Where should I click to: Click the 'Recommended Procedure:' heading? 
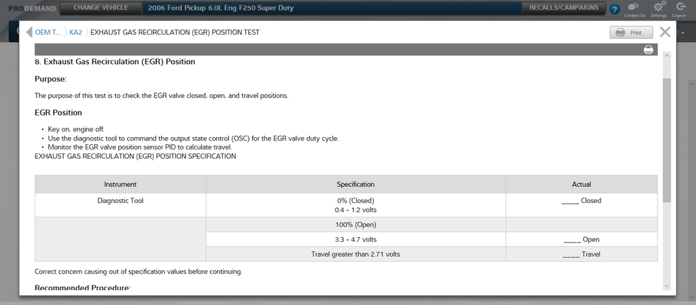coord(82,288)
